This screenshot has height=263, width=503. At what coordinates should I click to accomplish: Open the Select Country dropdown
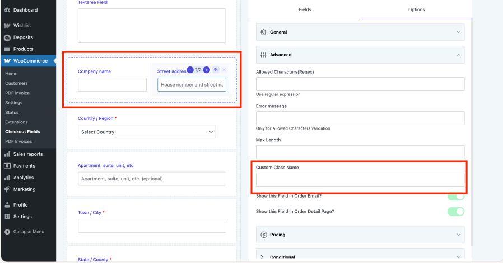pos(147,132)
